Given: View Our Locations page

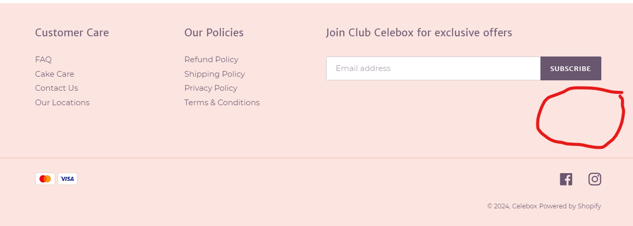Looking at the screenshot, I should 62,103.
